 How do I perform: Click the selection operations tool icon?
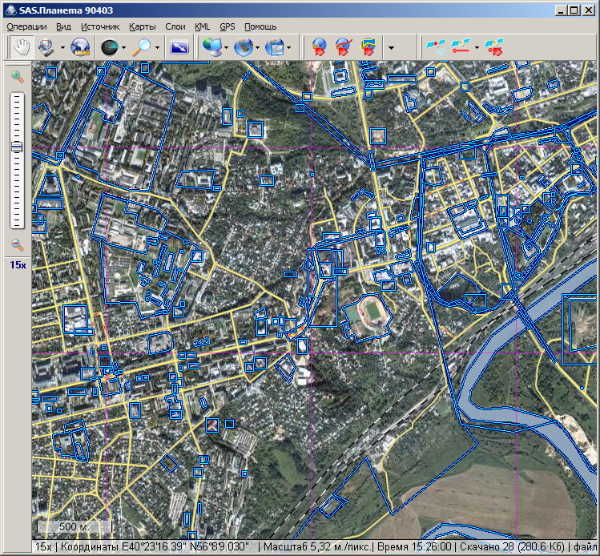click(46, 47)
